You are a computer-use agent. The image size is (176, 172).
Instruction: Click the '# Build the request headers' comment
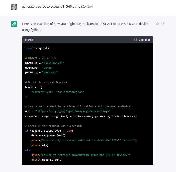pyautogui.click(x=46, y=82)
